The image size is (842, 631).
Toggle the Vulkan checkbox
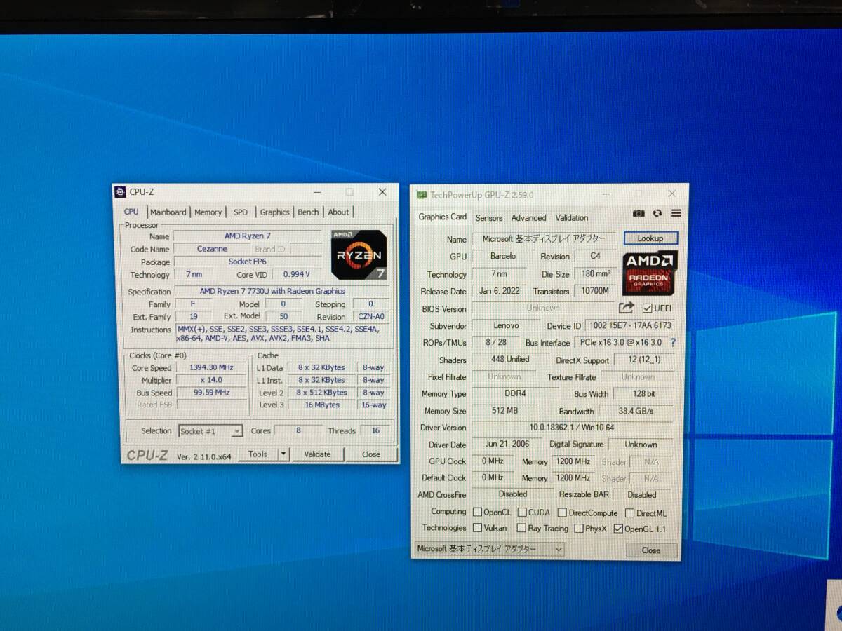coord(477,528)
